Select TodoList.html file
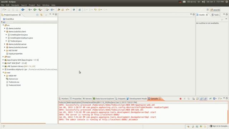Screen dimensions: 229x129 14,85
